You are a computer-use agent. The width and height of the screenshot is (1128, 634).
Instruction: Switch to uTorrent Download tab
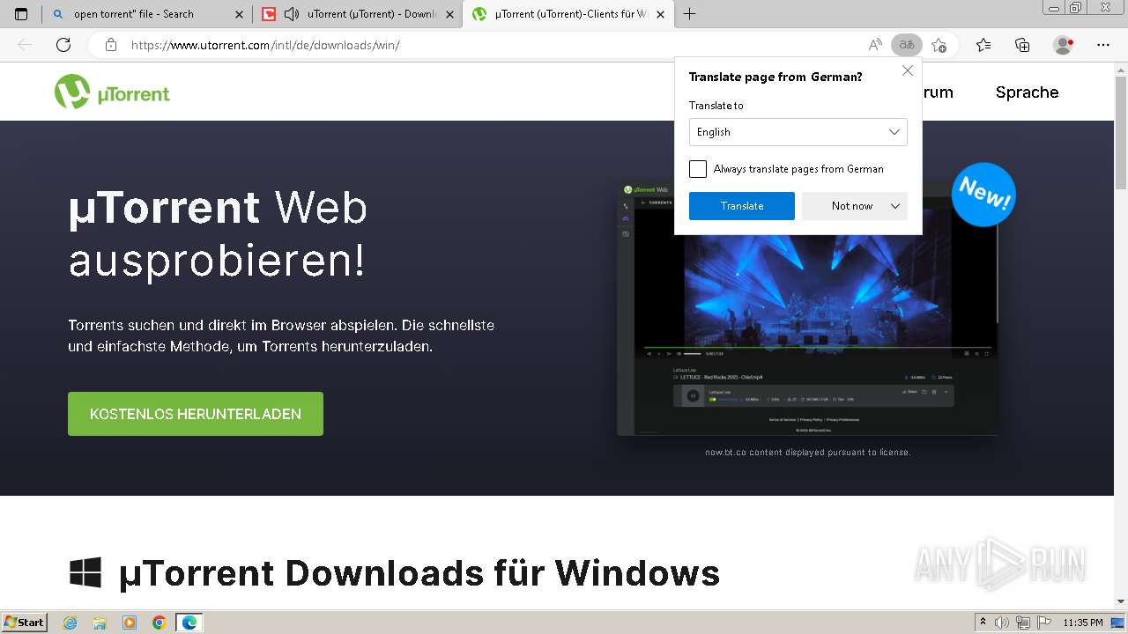click(357, 14)
